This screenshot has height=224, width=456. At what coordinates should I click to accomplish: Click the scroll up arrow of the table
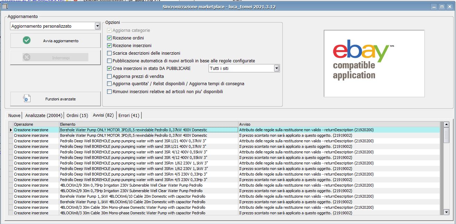[x=446, y=124]
